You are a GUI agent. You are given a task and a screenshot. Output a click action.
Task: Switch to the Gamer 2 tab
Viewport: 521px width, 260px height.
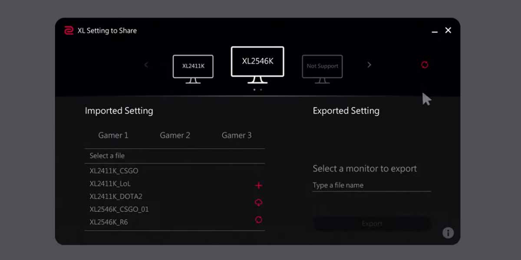[175, 135]
